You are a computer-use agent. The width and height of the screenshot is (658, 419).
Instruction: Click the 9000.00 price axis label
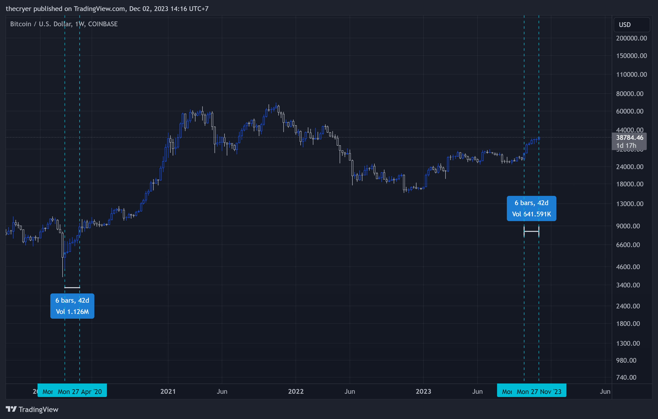coord(628,226)
